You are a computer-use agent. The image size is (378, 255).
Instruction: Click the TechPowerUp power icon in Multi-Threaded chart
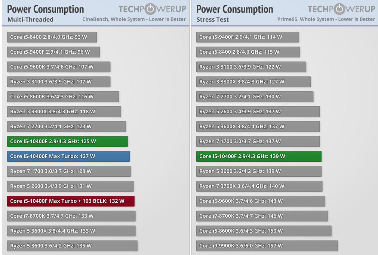coord(150,9)
